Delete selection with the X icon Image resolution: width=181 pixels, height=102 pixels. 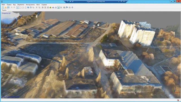pyautogui.click(x=37, y=7)
